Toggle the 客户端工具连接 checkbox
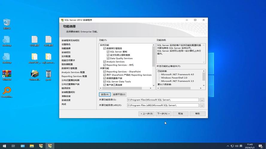The height and width of the screenshot is (149, 266). pos(104,85)
